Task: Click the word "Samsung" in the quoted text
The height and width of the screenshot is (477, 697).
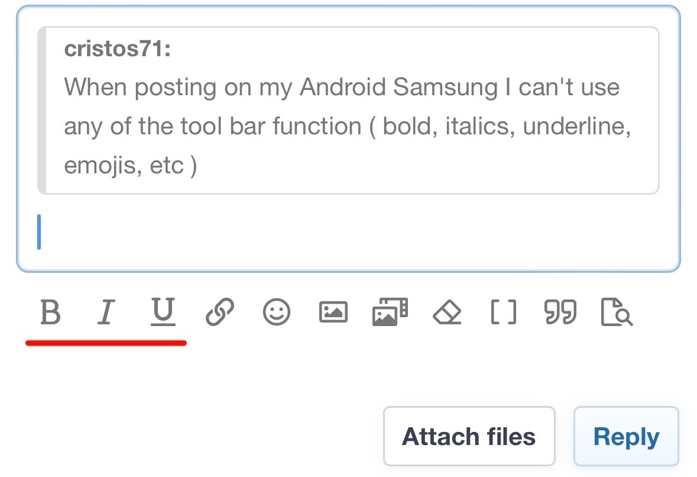Action: 445,88
